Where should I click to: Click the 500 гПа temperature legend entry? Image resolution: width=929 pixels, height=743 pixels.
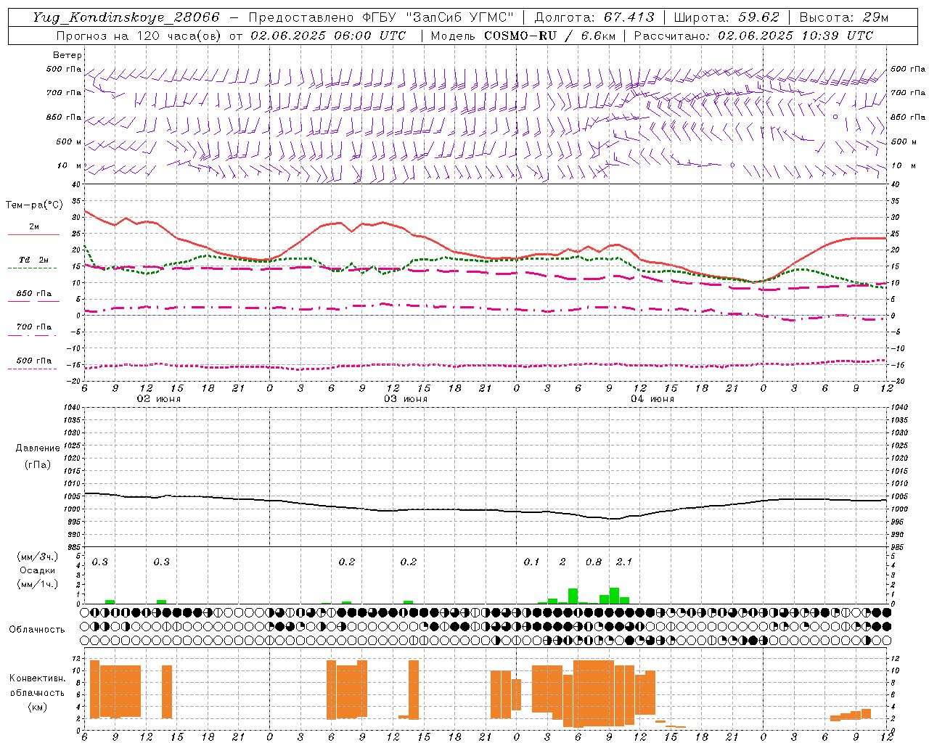(x=33, y=361)
